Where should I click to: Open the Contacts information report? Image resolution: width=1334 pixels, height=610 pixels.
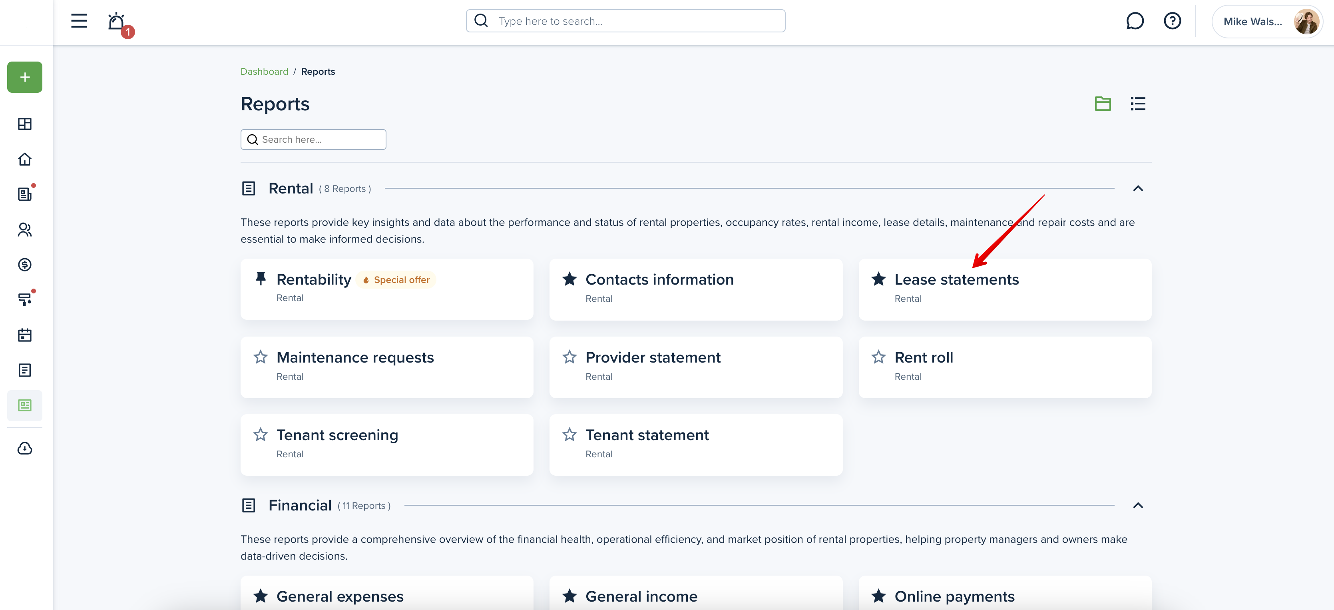pyautogui.click(x=696, y=289)
